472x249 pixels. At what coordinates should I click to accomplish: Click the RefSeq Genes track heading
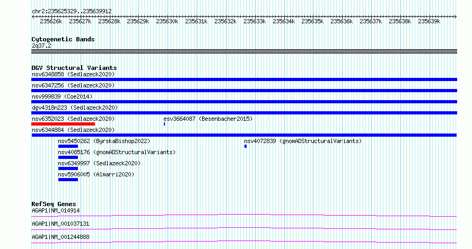tap(54, 204)
